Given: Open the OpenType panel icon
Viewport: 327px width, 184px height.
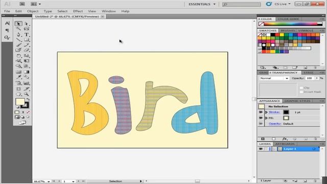Looking at the screenshot, I should [7, 37].
